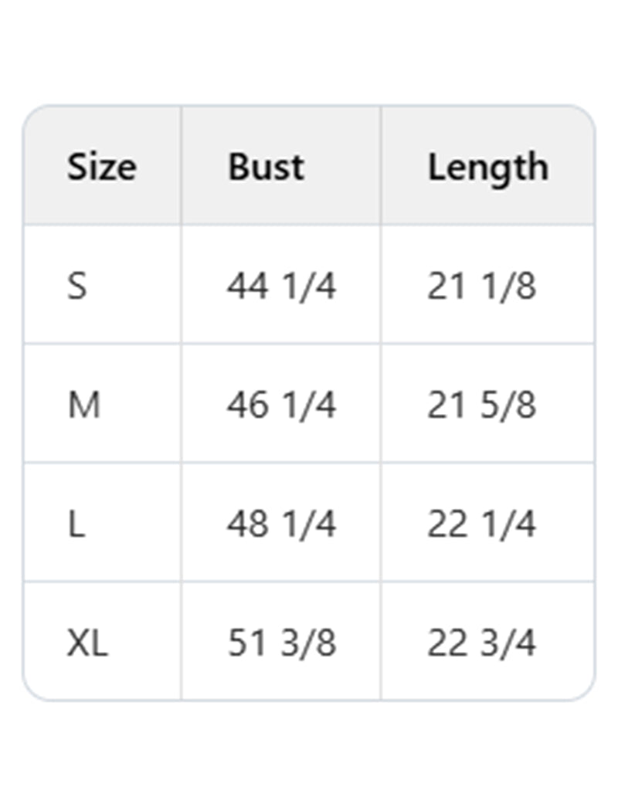The width and height of the screenshot is (618, 811).
Task: Click the 3/8 fraction in XL bust
Action: coord(308,643)
